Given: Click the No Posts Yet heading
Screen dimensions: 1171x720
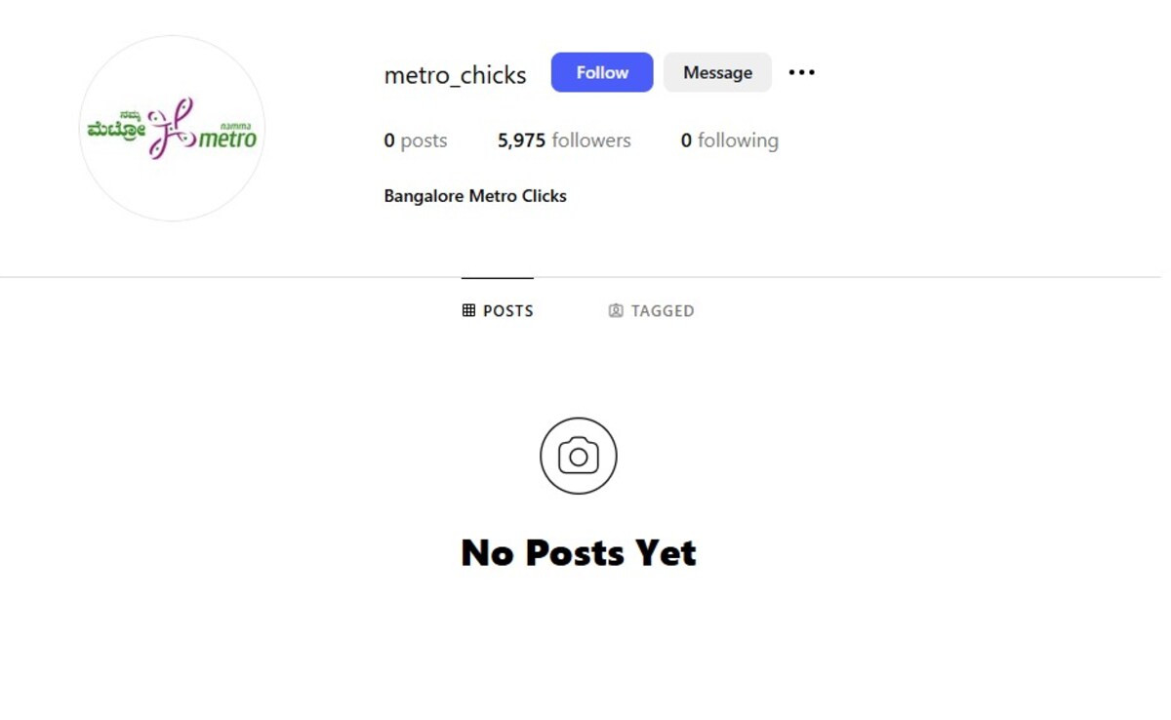Looking at the screenshot, I should pyautogui.click(x=578, y=551).
